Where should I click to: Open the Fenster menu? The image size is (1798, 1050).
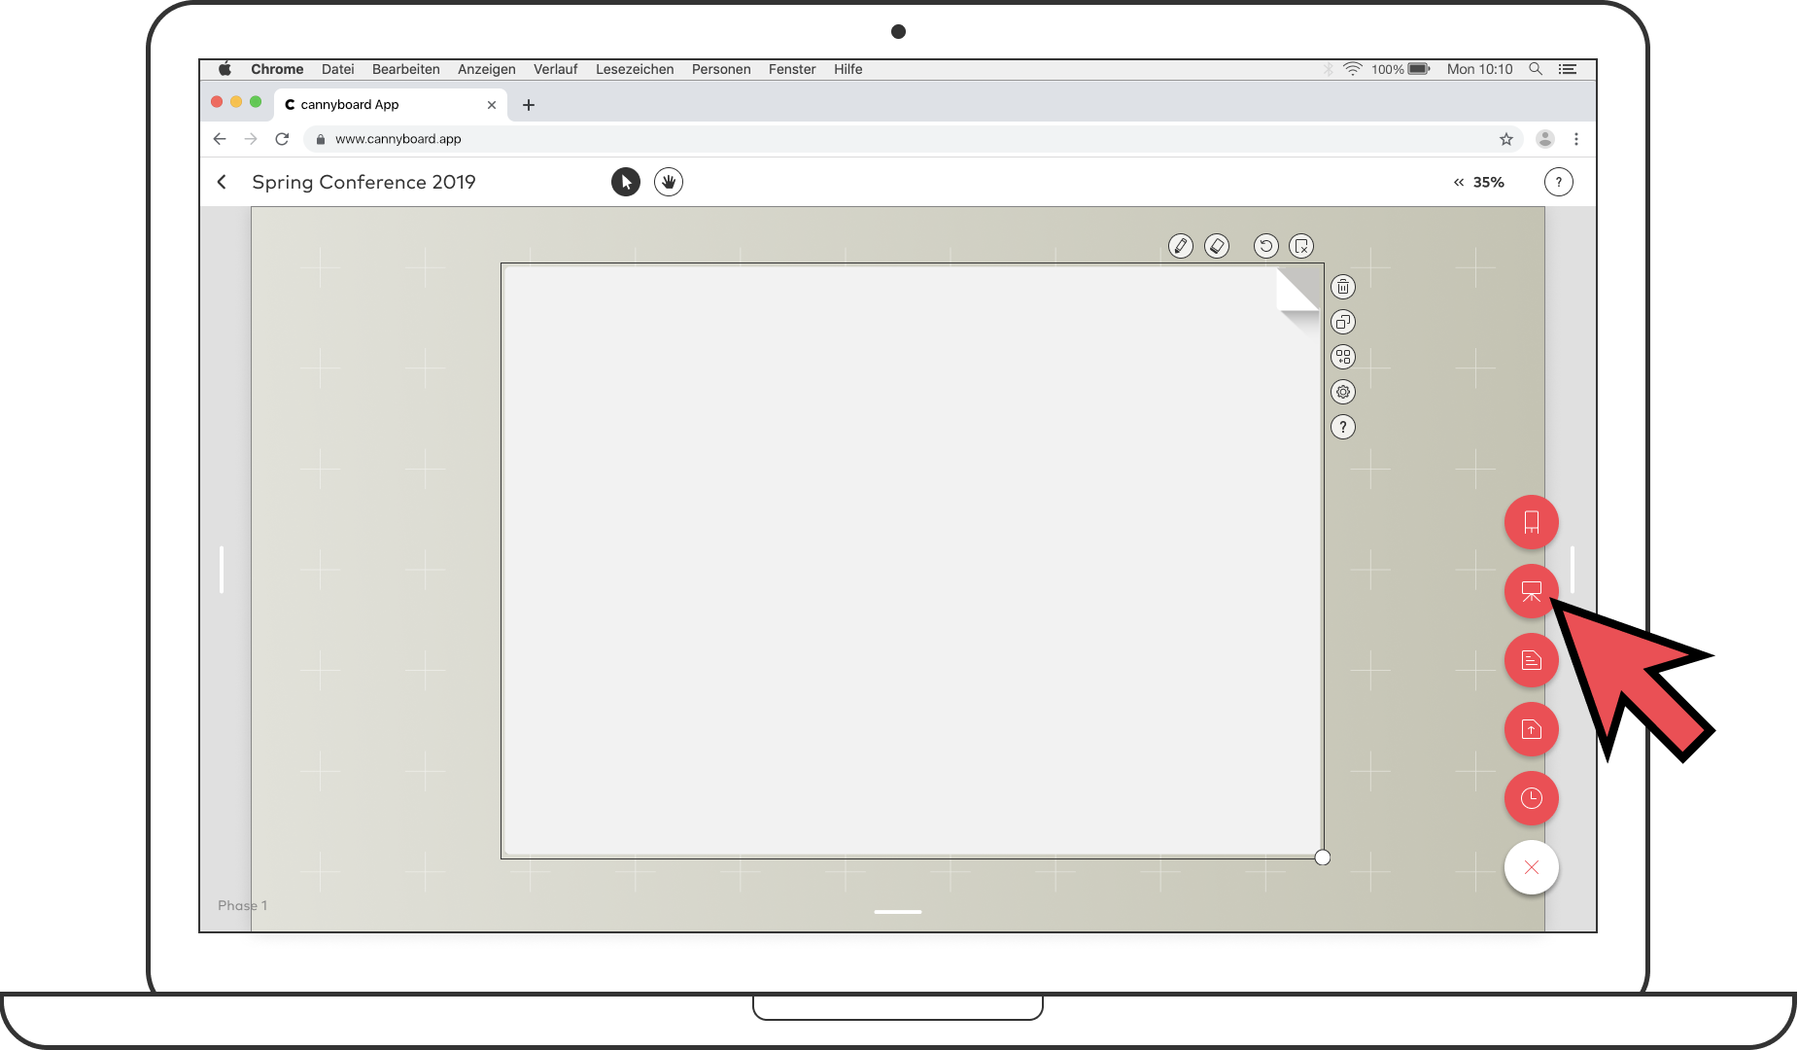tap(792, 69)
